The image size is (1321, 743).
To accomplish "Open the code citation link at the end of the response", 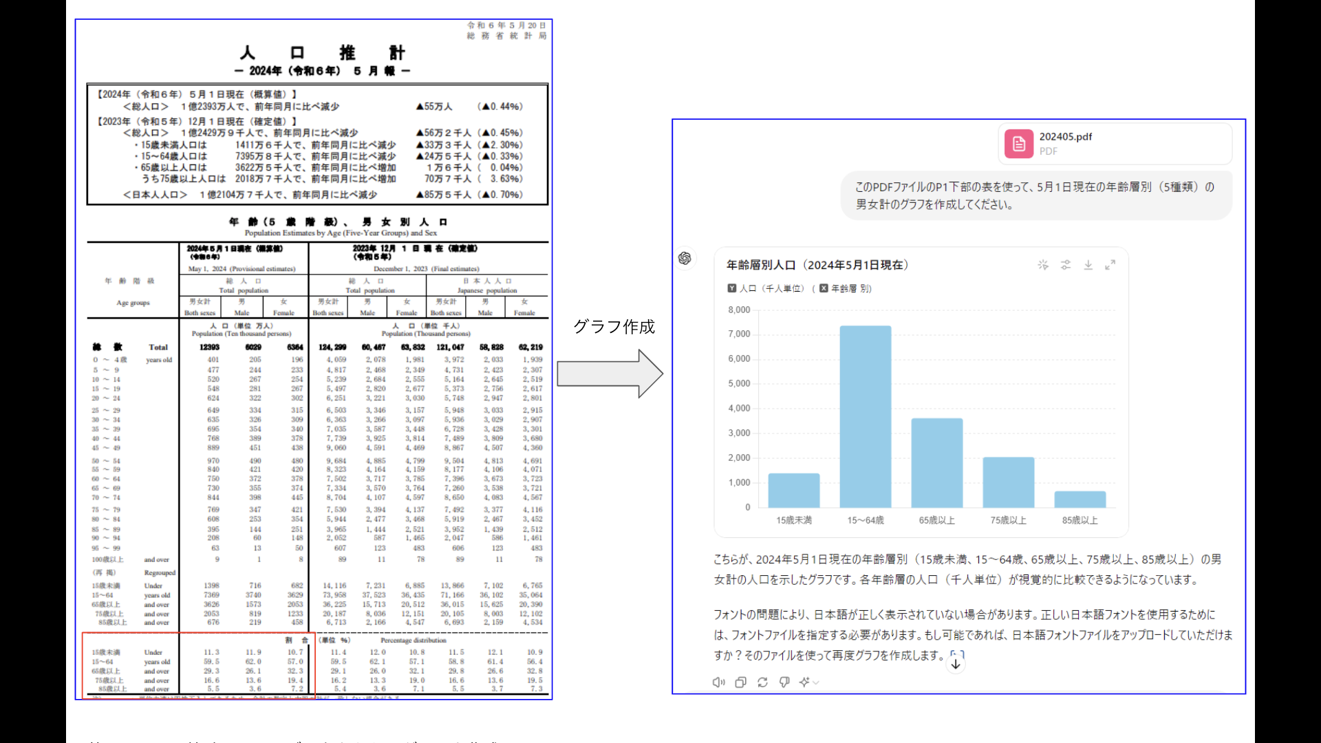I will (x=957, y=655).
